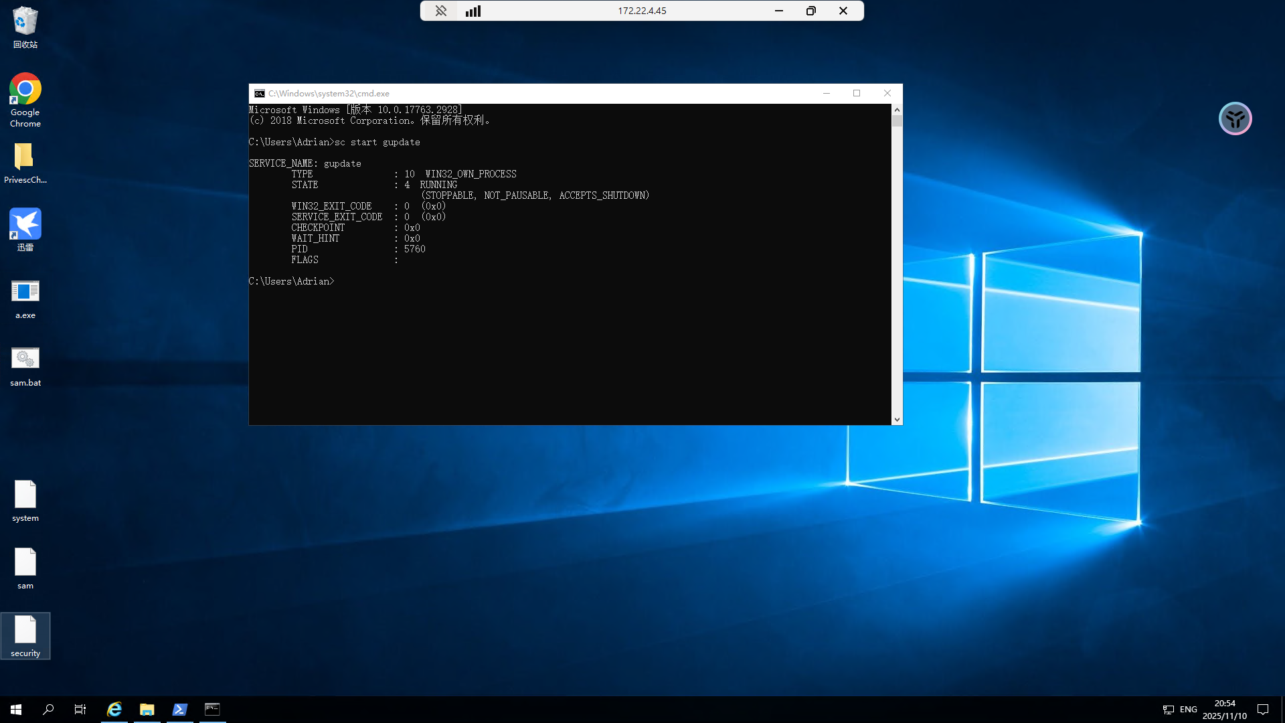
Task: Open the Windows Start menu
Action: 16,710
